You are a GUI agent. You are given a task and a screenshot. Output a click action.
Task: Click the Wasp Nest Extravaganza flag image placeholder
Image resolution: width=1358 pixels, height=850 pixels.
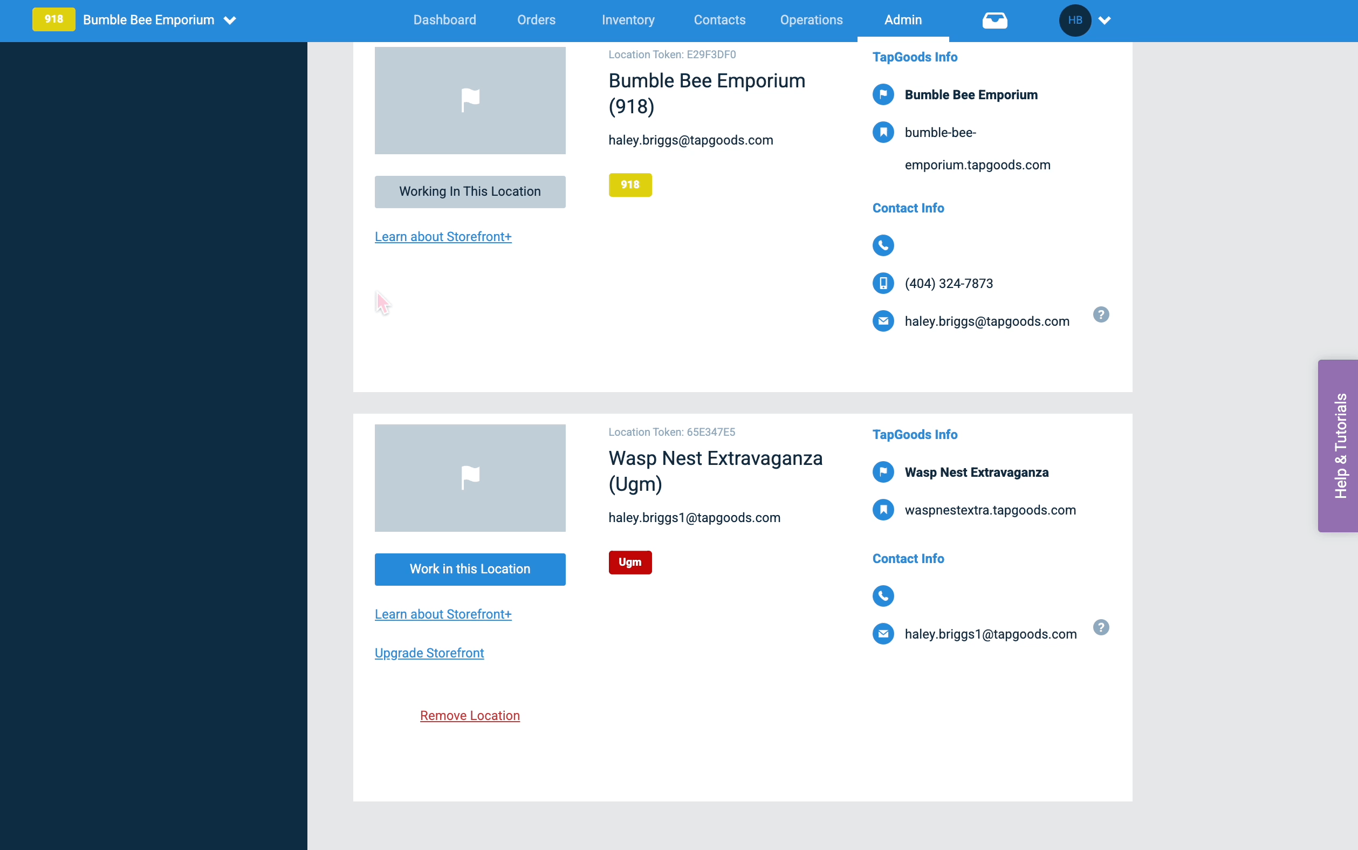point(470,478)
